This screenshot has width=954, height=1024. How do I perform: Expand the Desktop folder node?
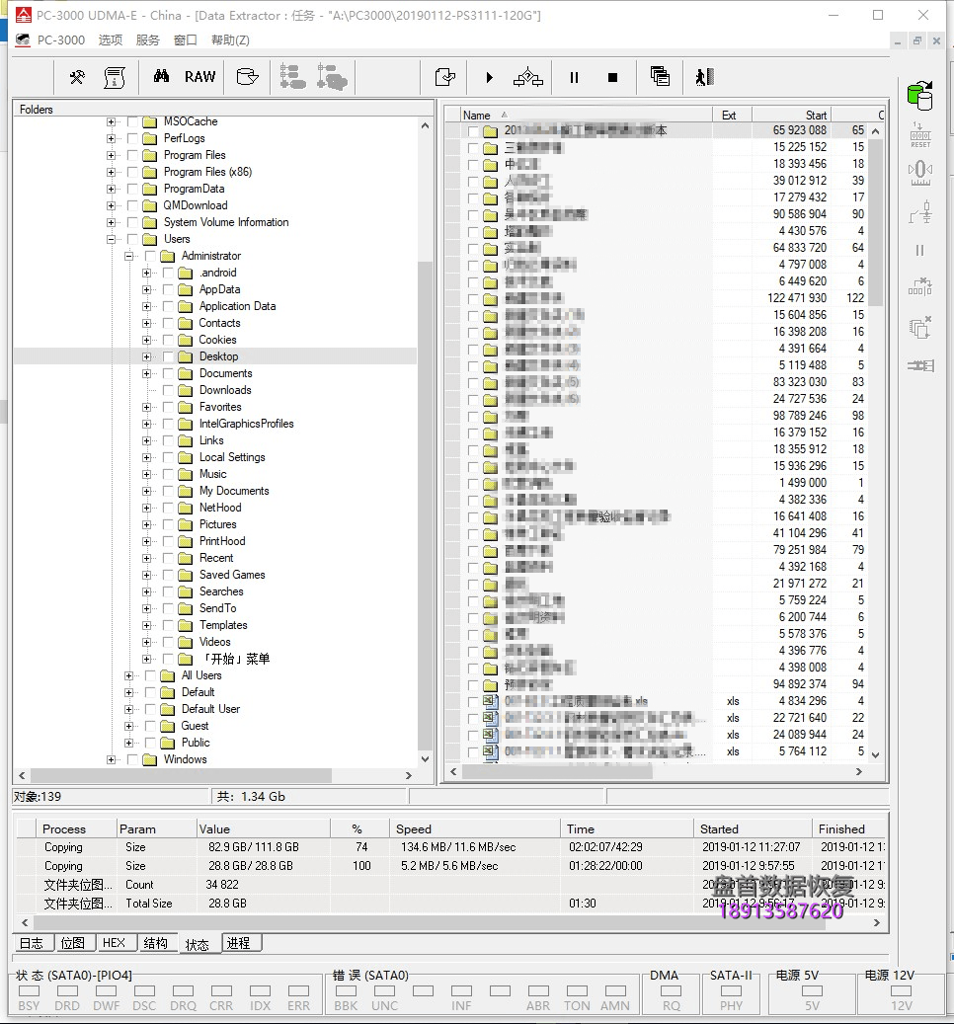click(x=146, y=356)
